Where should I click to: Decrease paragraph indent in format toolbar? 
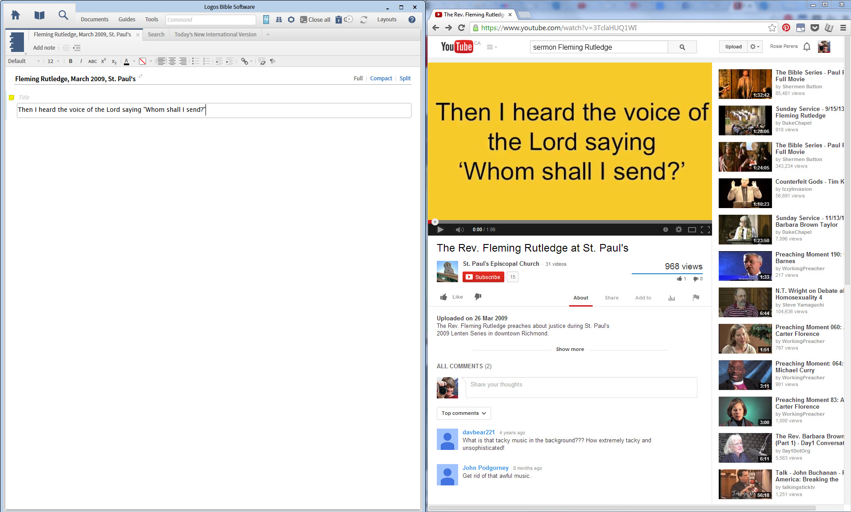tap(219, 61)
